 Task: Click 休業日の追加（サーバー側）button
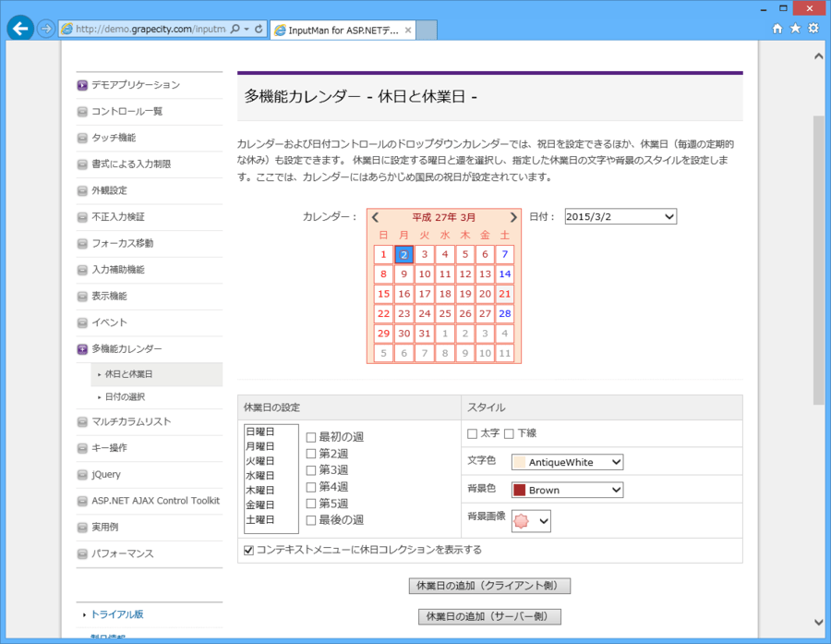coord(489,616)
